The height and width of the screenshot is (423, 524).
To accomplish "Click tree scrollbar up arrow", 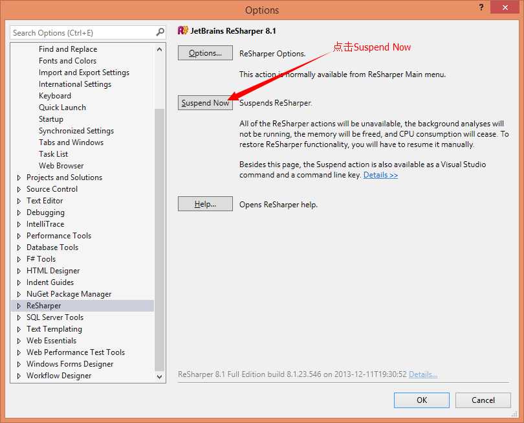I will tap(159, 49).
